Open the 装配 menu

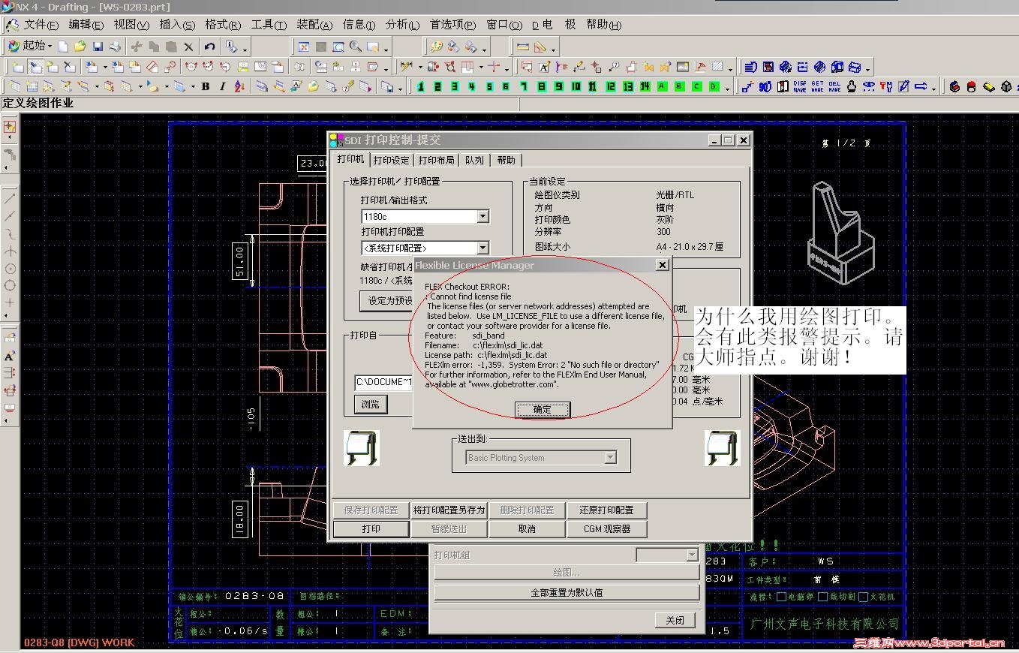(x=314, y=26)
